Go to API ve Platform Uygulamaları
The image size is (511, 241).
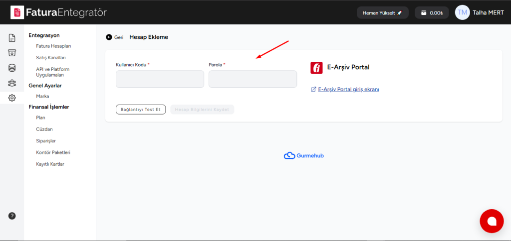pyautogui.click(x=52, y=72)
